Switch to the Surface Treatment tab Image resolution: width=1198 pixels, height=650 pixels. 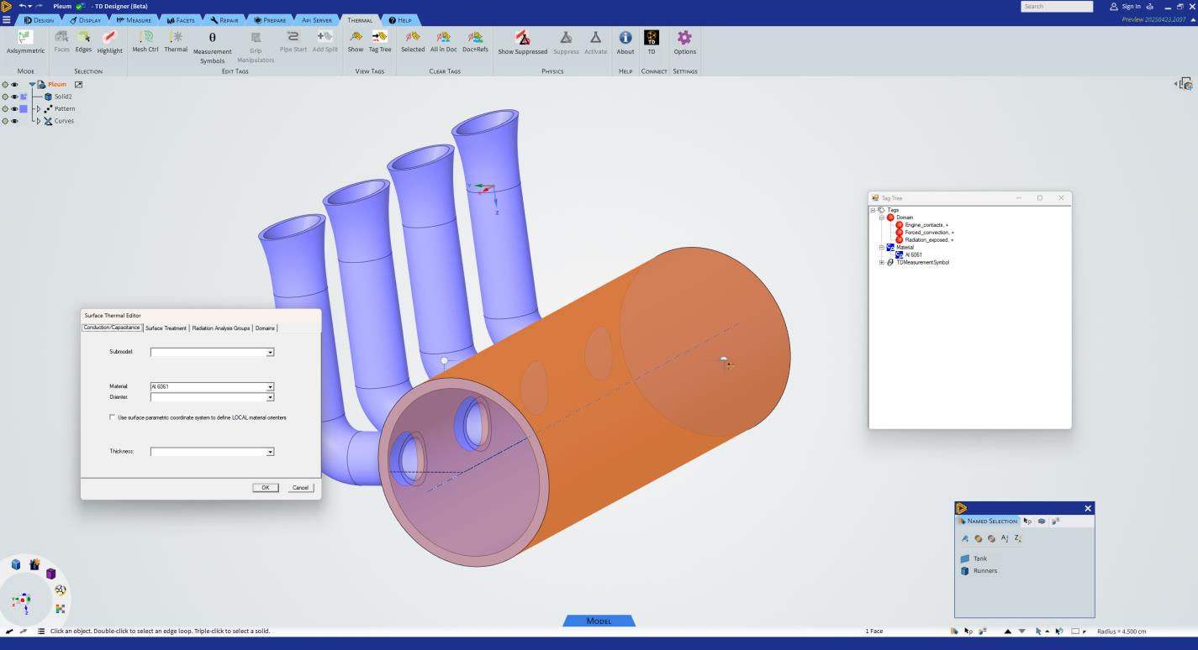point(166,328)
